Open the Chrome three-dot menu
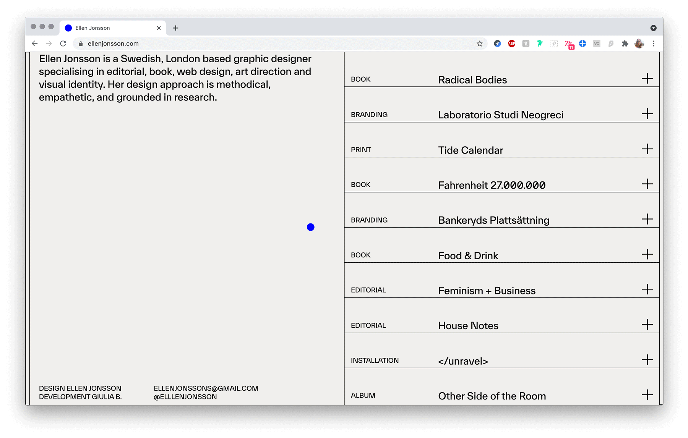688x438 pixels. pos(654,44)
